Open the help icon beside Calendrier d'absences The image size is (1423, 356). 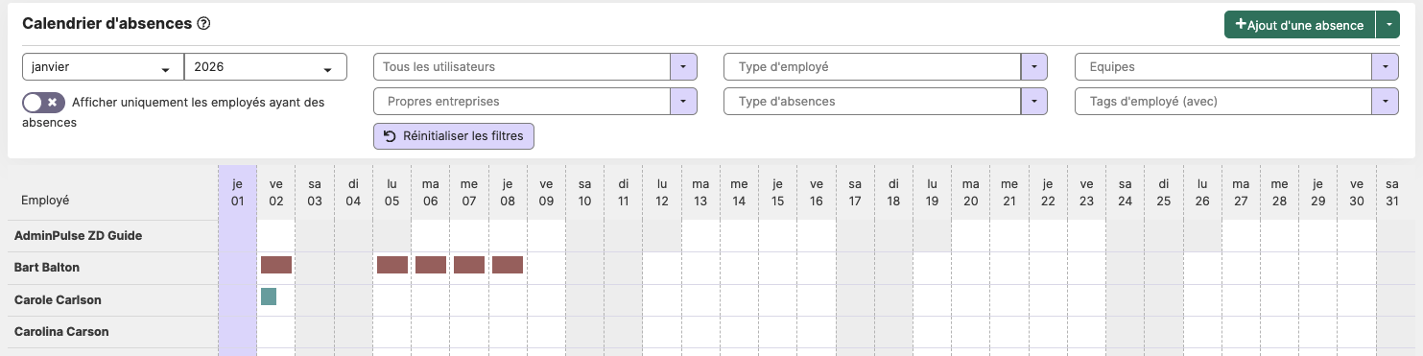(x=203, y=24)
